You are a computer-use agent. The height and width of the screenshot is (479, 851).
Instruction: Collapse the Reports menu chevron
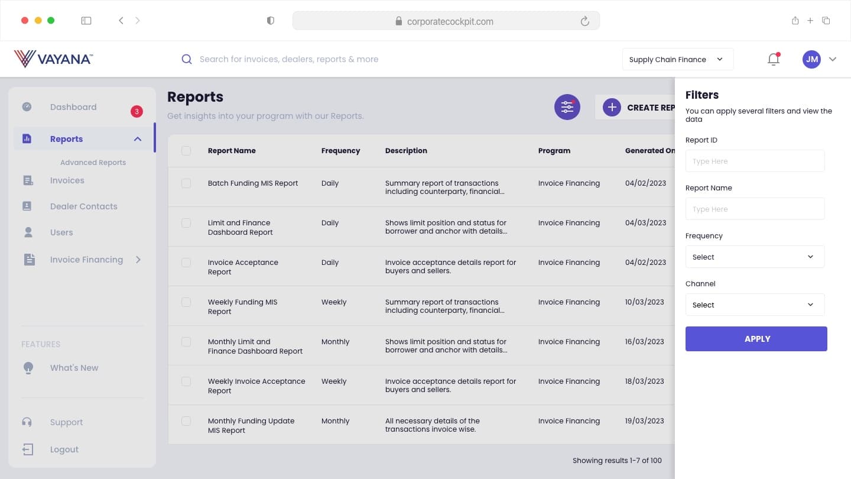point(138,139)
